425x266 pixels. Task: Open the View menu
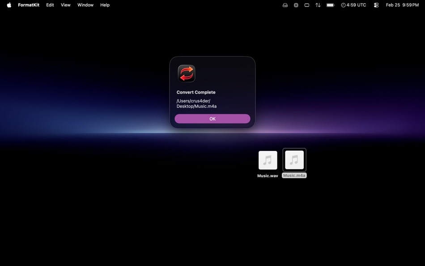[x=65, y=5]
